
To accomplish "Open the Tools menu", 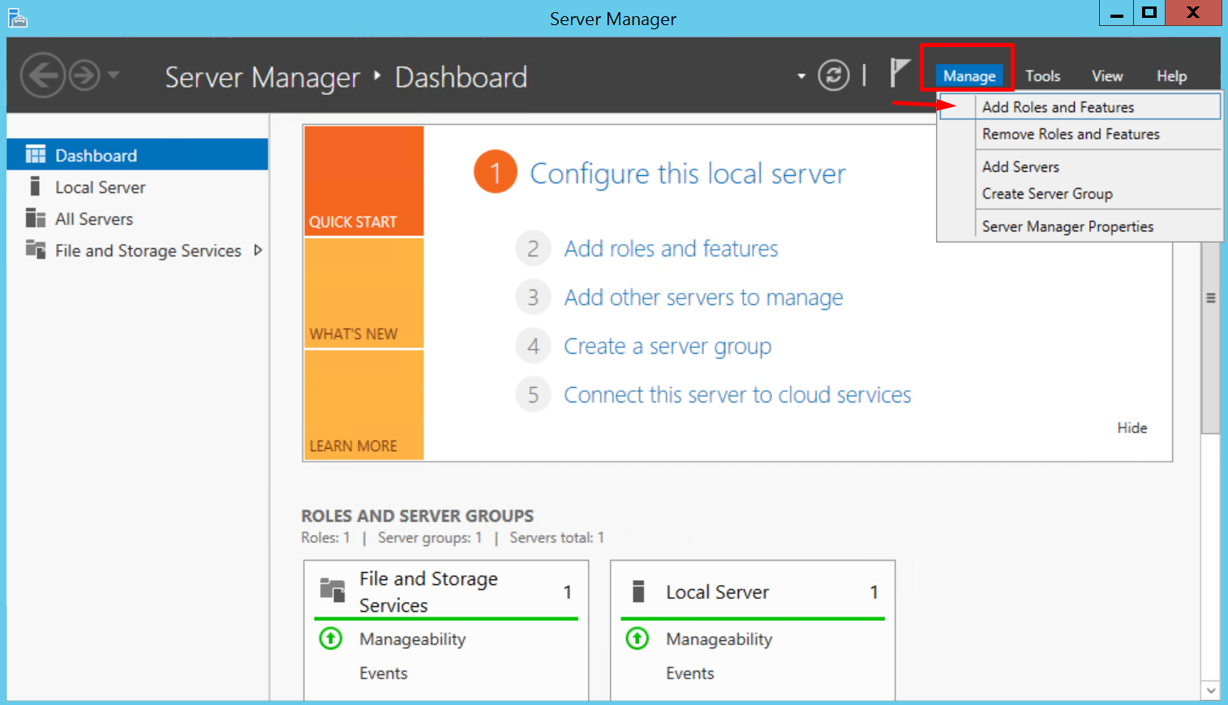I will click(x=1042, y=76).
